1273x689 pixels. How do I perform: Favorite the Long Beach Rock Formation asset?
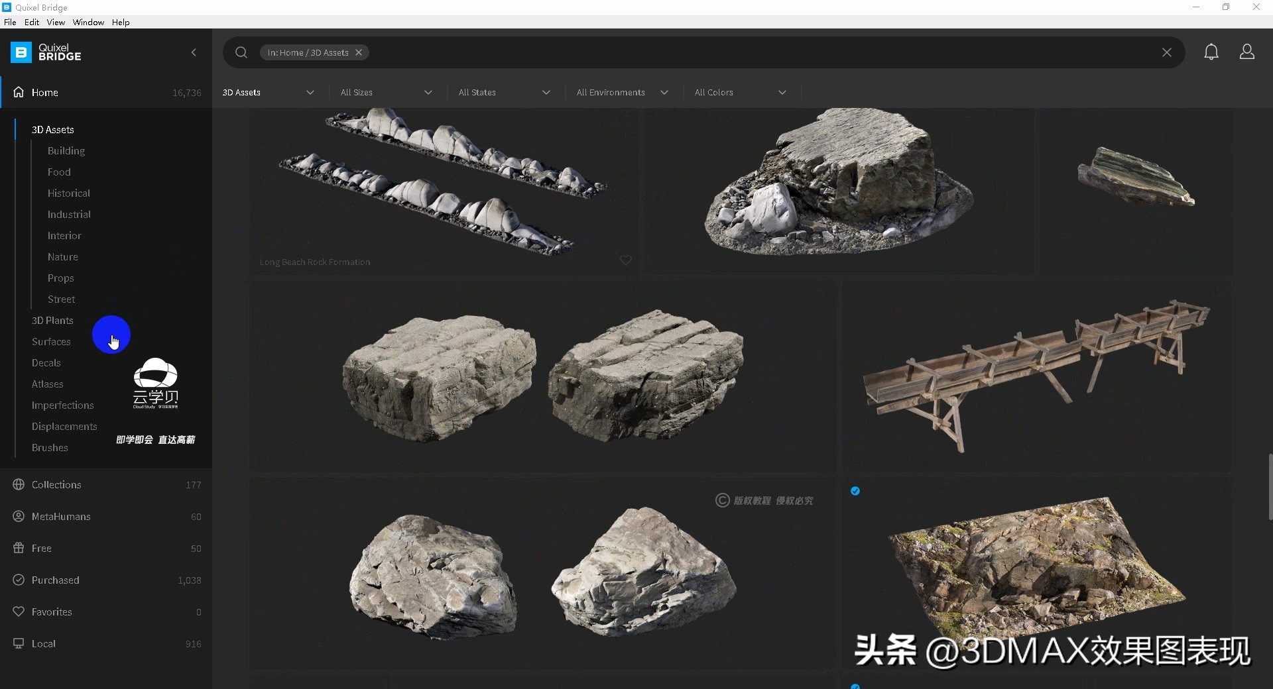click(625, 260)
